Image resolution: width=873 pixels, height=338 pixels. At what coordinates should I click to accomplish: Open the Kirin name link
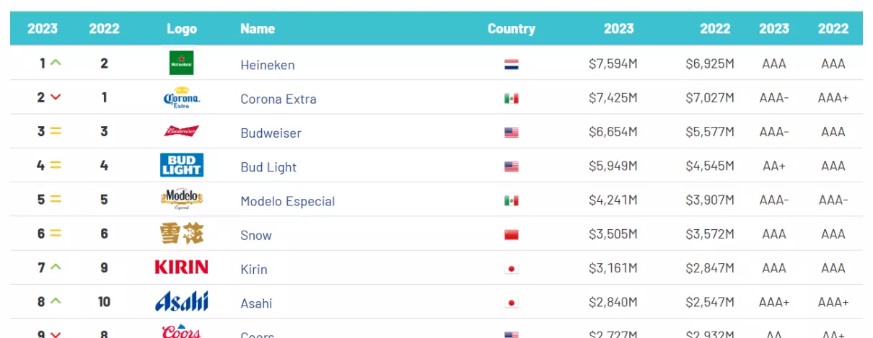pyautogui.click(x=254, y=270)
